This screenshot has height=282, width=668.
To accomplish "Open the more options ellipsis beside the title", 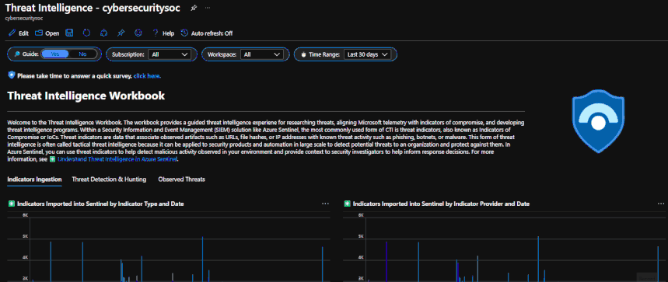I will (207, 8).
